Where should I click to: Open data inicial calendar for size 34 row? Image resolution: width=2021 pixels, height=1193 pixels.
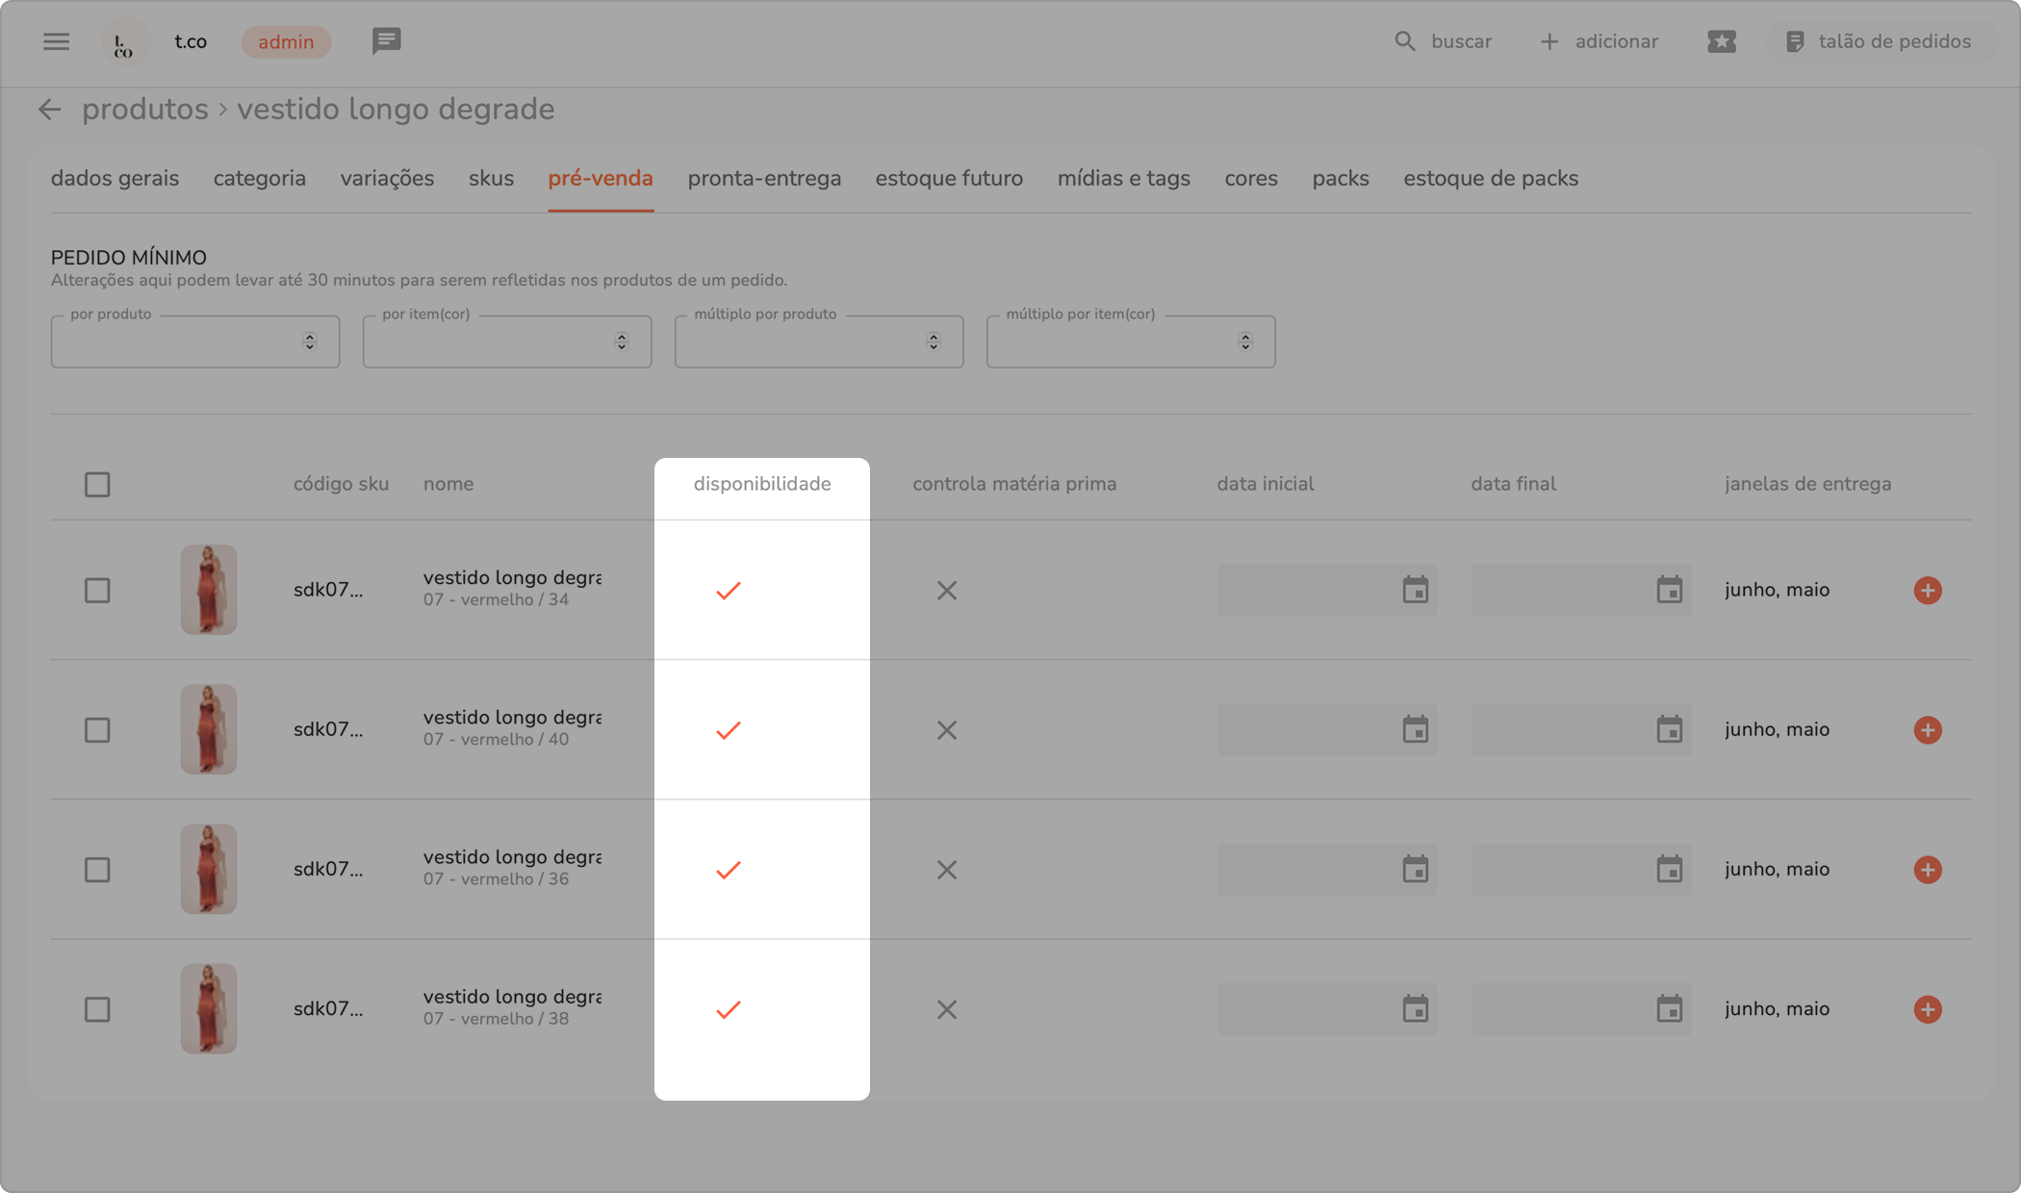pos(1415,590)
